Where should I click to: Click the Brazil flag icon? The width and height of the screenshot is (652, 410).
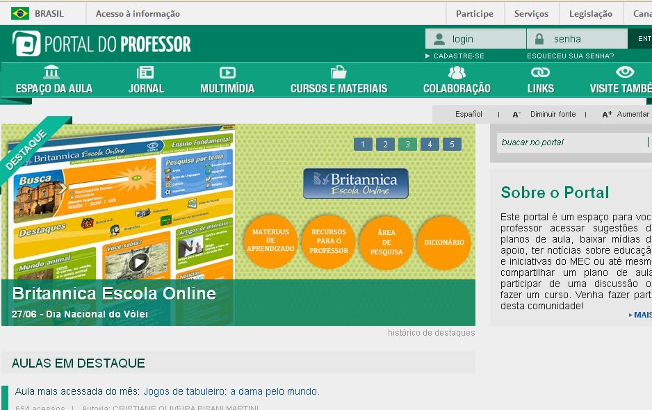point(20,13)
